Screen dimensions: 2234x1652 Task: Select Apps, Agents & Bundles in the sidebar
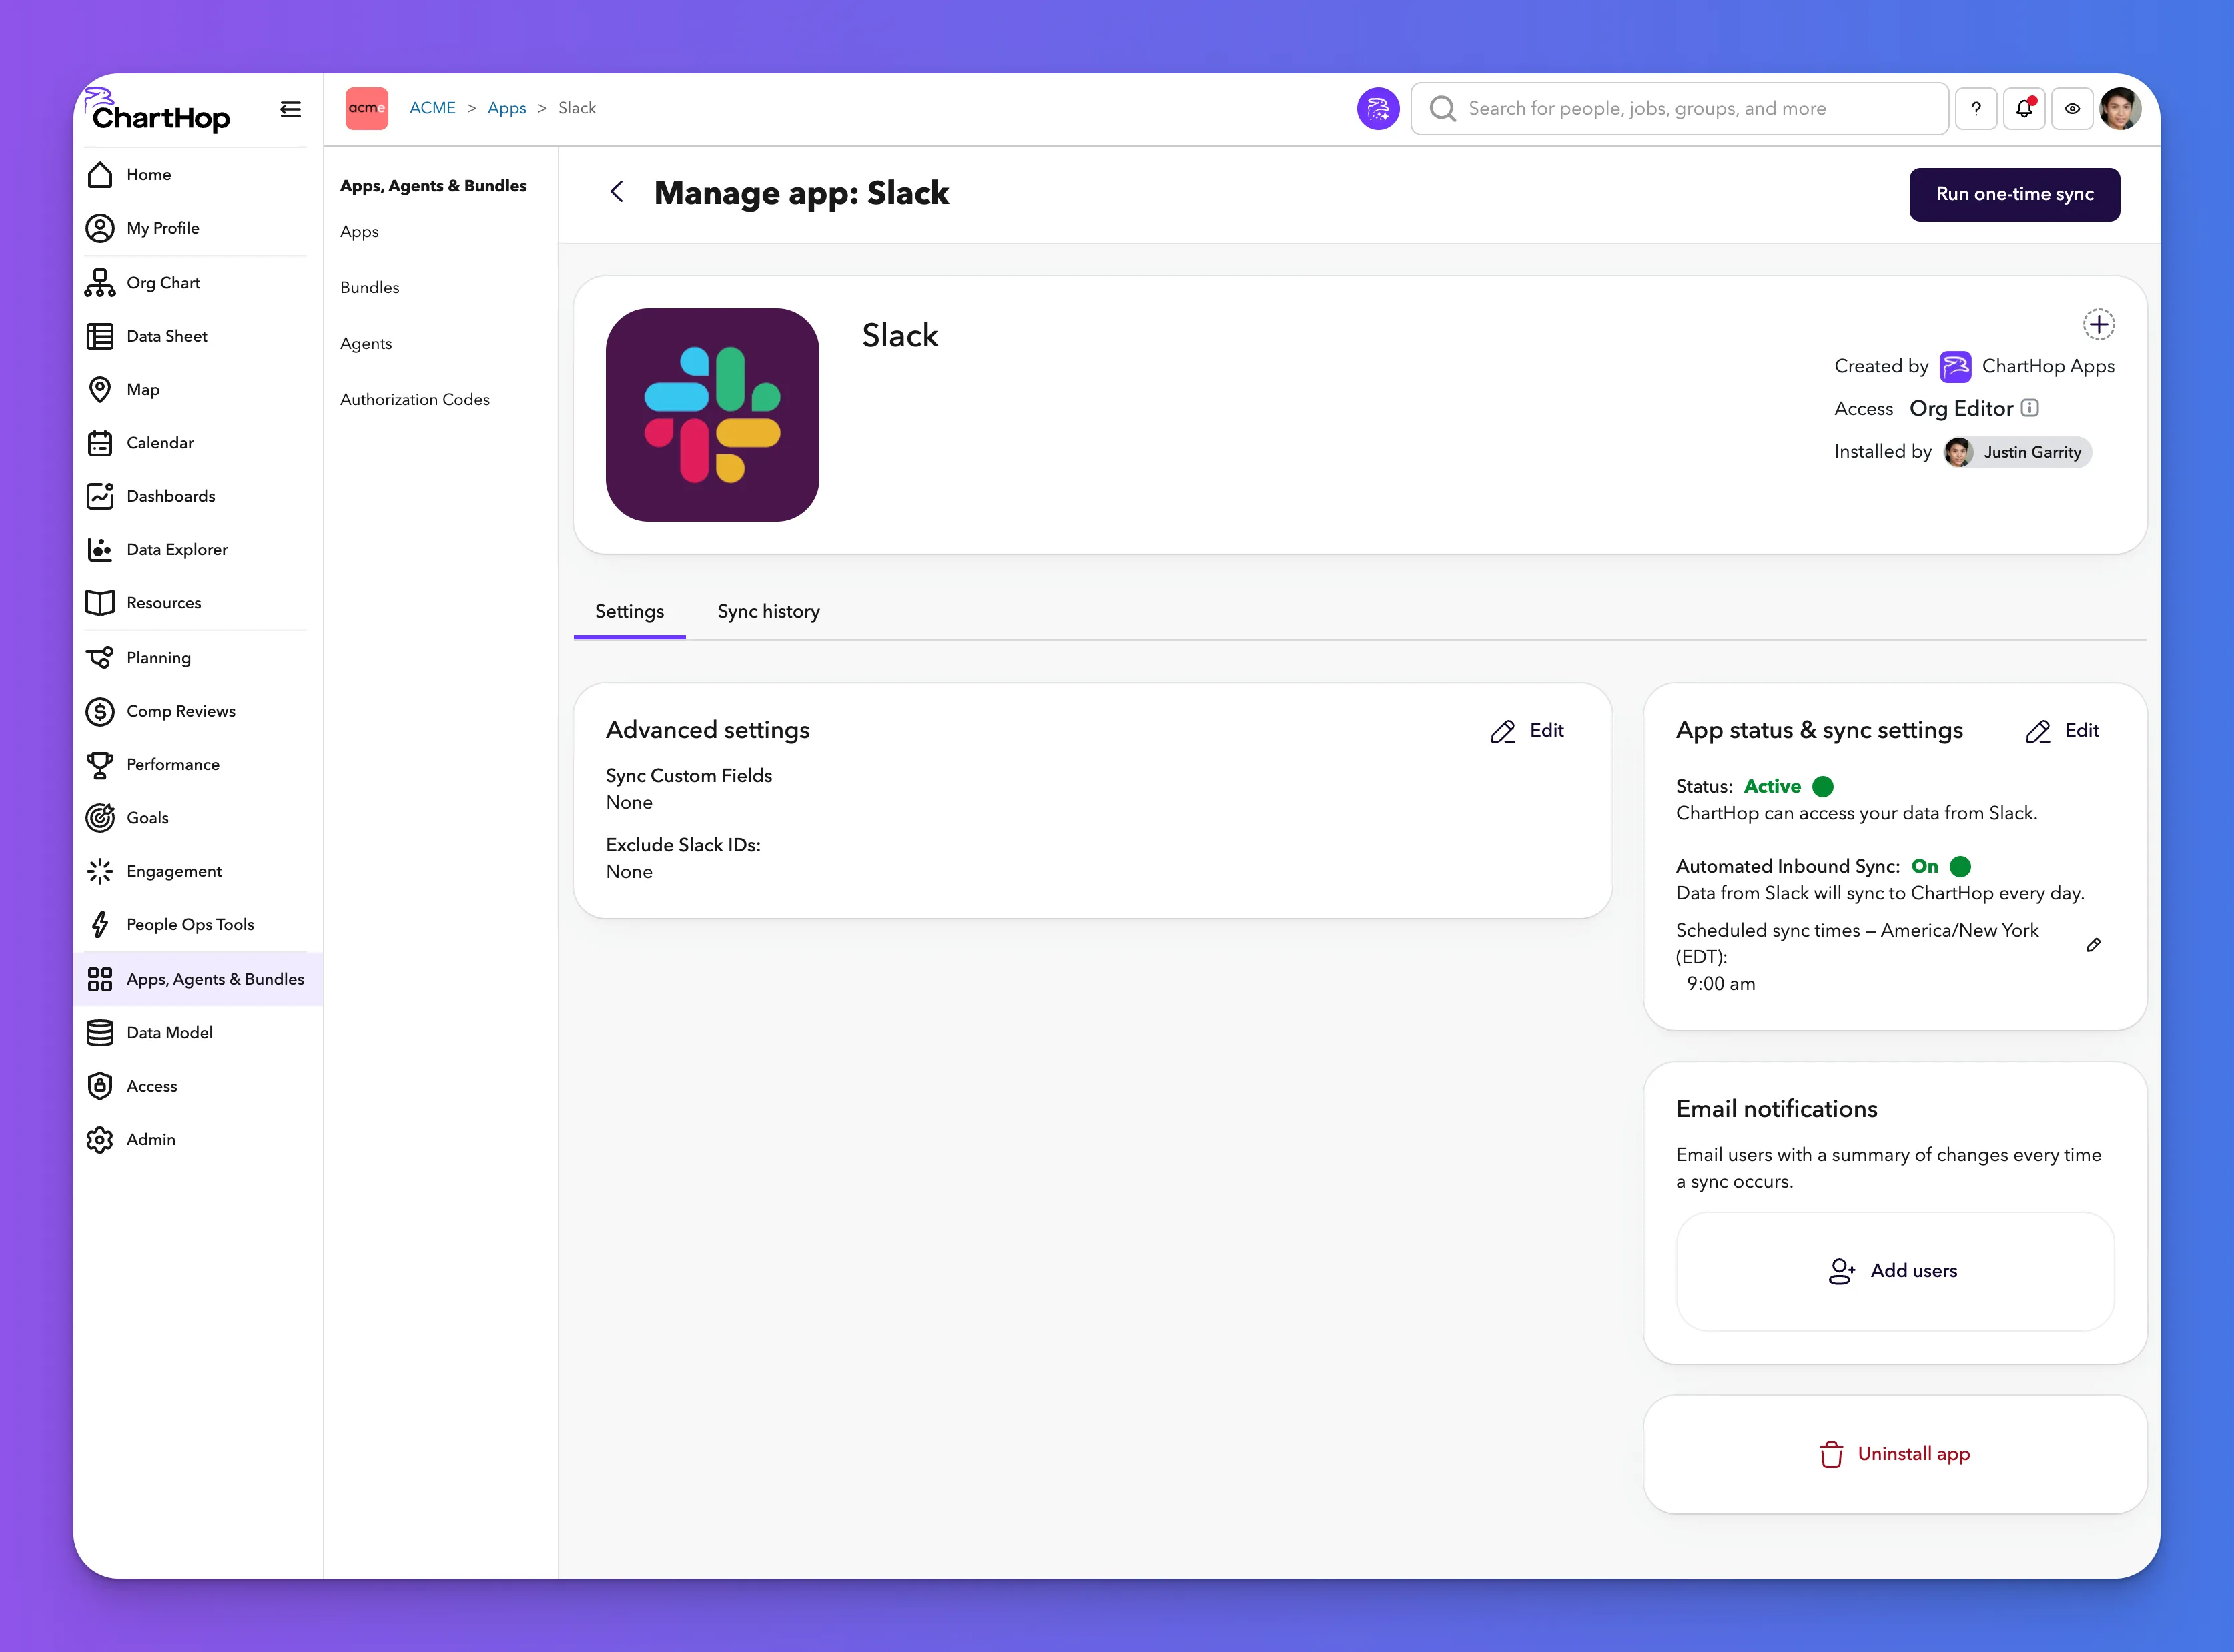(198, 979)
